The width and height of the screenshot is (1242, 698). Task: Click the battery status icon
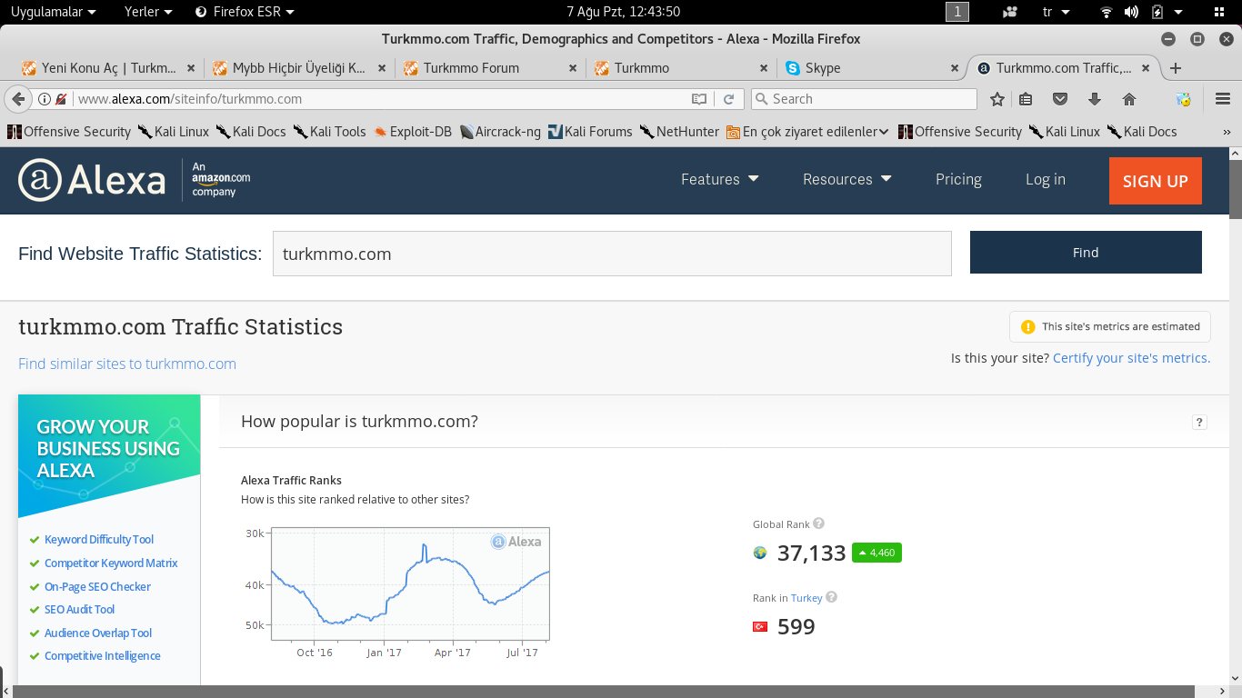1157,12
